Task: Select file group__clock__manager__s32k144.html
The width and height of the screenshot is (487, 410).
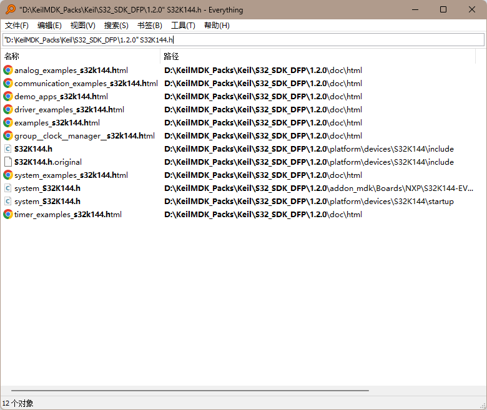Action: tap(84, 136)
